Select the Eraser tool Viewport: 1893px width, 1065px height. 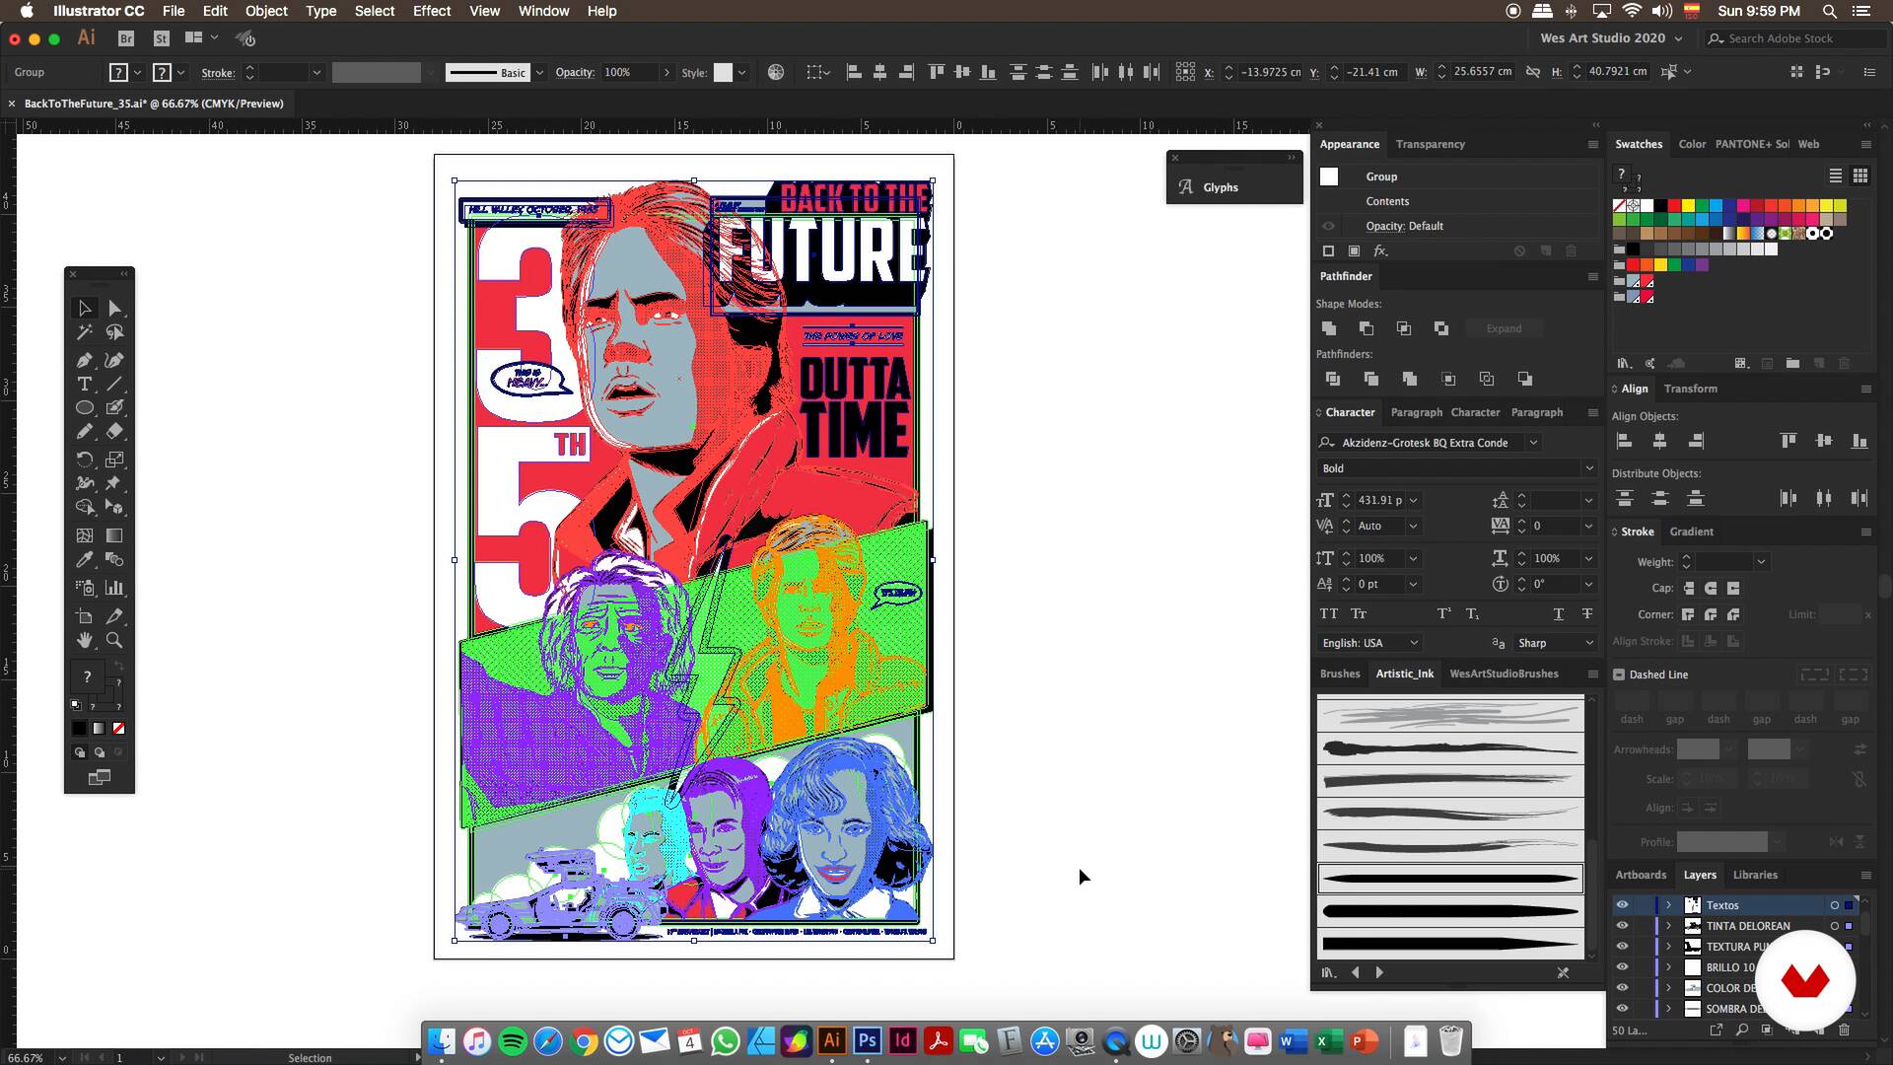(x=114, y=432)
